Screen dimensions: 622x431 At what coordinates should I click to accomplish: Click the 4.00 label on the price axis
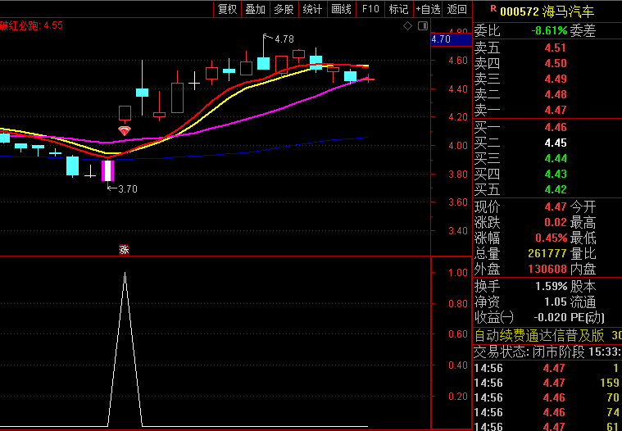click(x=458, y=146)
